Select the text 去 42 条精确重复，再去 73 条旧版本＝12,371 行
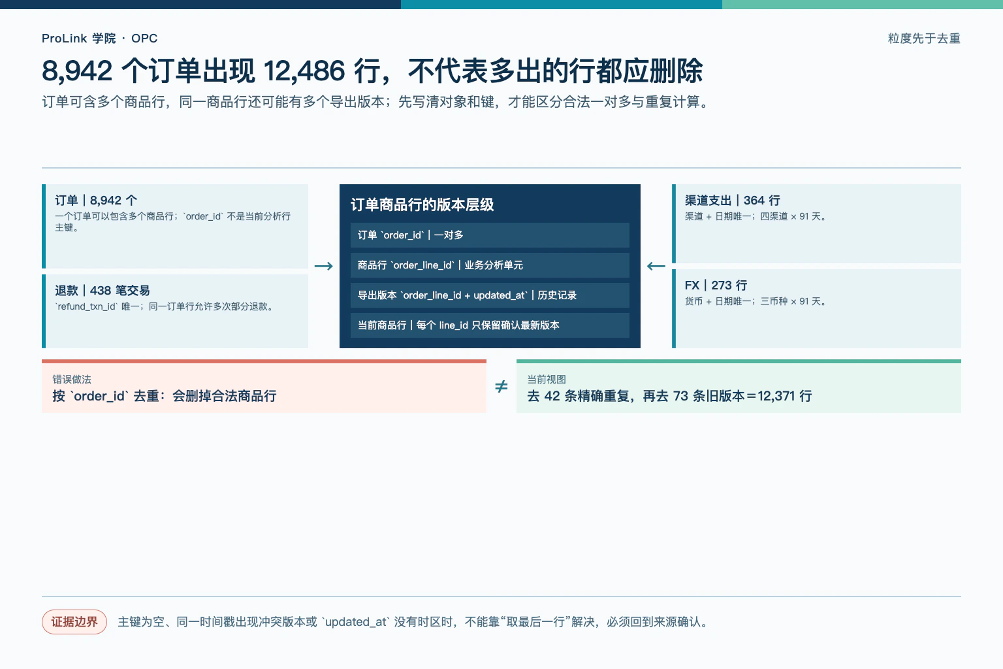This screenshot has height=669, width=1003. (x=669, y=396)
